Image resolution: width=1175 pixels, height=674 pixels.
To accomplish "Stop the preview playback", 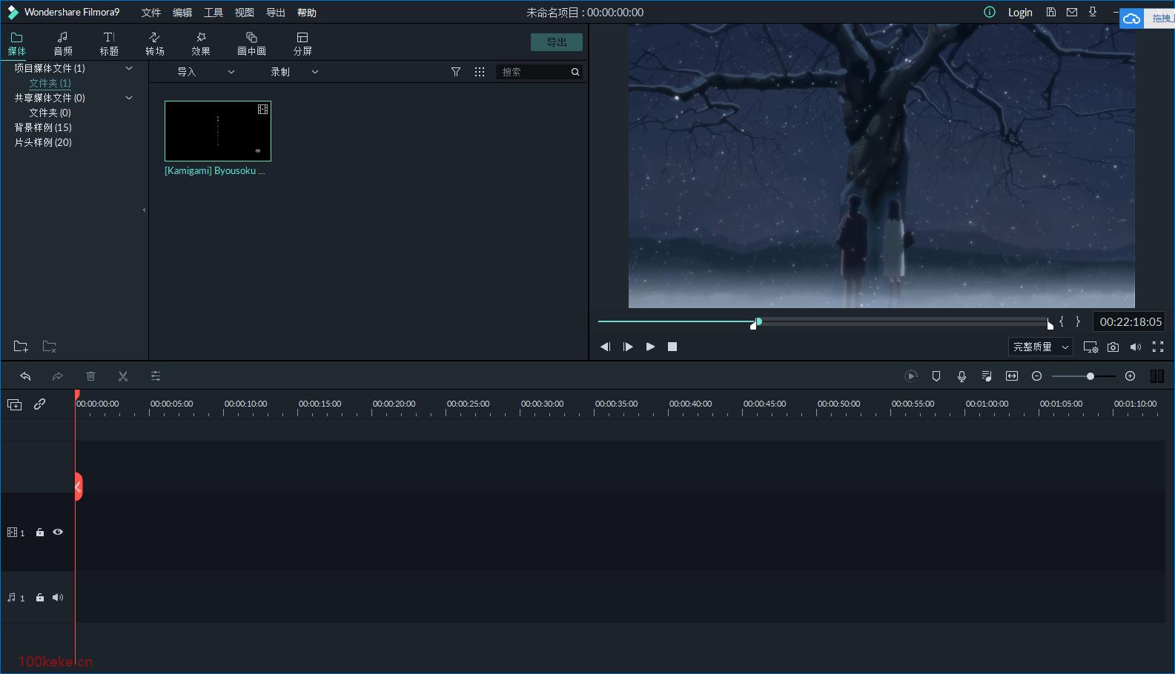I will tap(672, 347).
